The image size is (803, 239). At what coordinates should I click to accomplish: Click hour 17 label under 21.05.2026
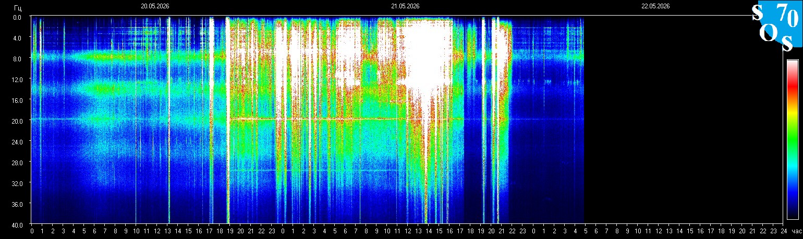pos(460,231)
